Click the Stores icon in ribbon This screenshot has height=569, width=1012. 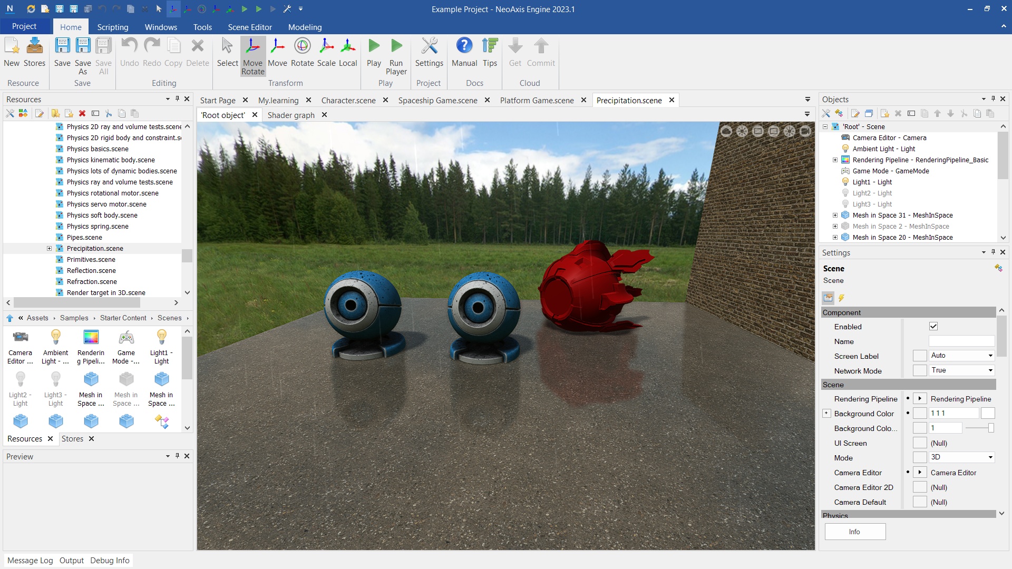tap(34, 52)
